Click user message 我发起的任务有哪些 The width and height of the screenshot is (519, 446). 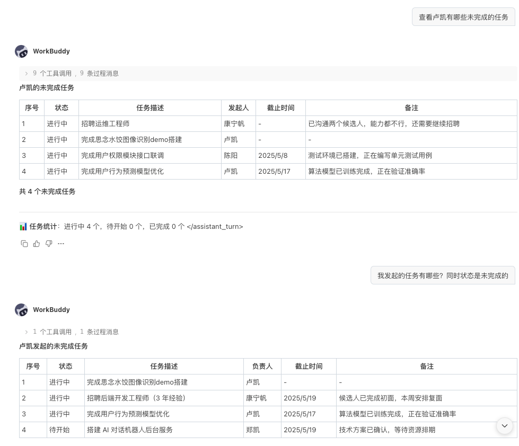(443, 275)
